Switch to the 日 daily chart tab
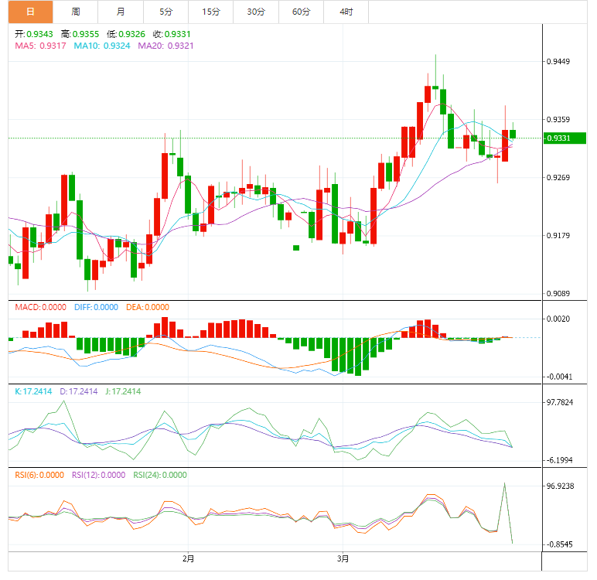 (x=30, y=12)
